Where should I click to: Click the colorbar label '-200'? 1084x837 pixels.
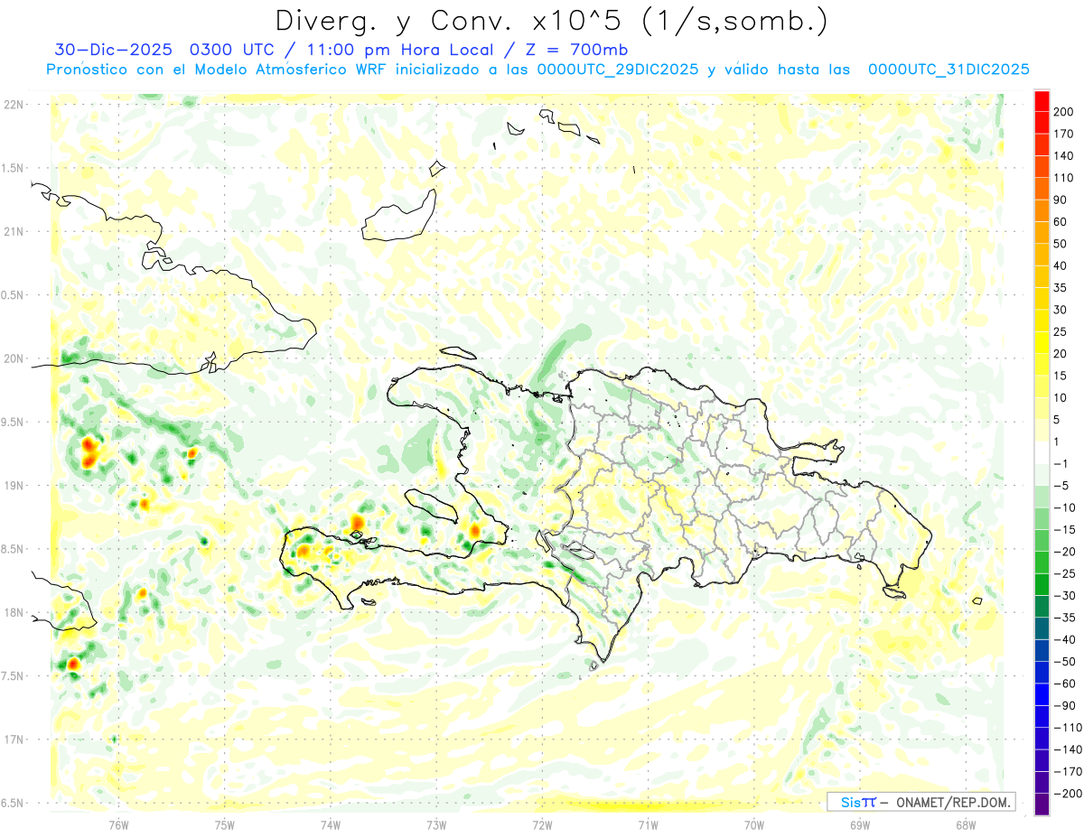tap(1069, 793)
